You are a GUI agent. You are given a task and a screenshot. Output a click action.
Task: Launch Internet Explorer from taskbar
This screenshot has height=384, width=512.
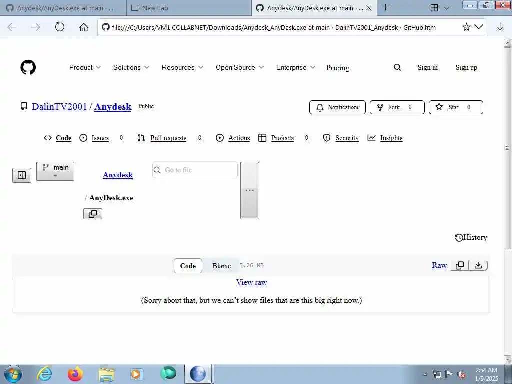pyautogui.click(x=44, y=374)
